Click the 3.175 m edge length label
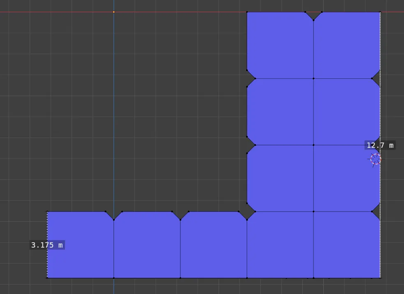 click(47, 245)
